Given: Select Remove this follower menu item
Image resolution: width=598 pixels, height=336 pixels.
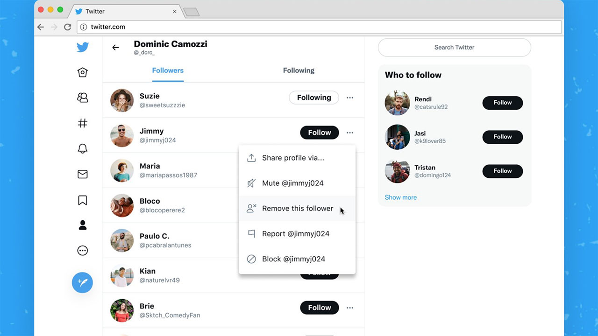Looking at the screenshot, I should pyautogui.click(x=297, y=209).
